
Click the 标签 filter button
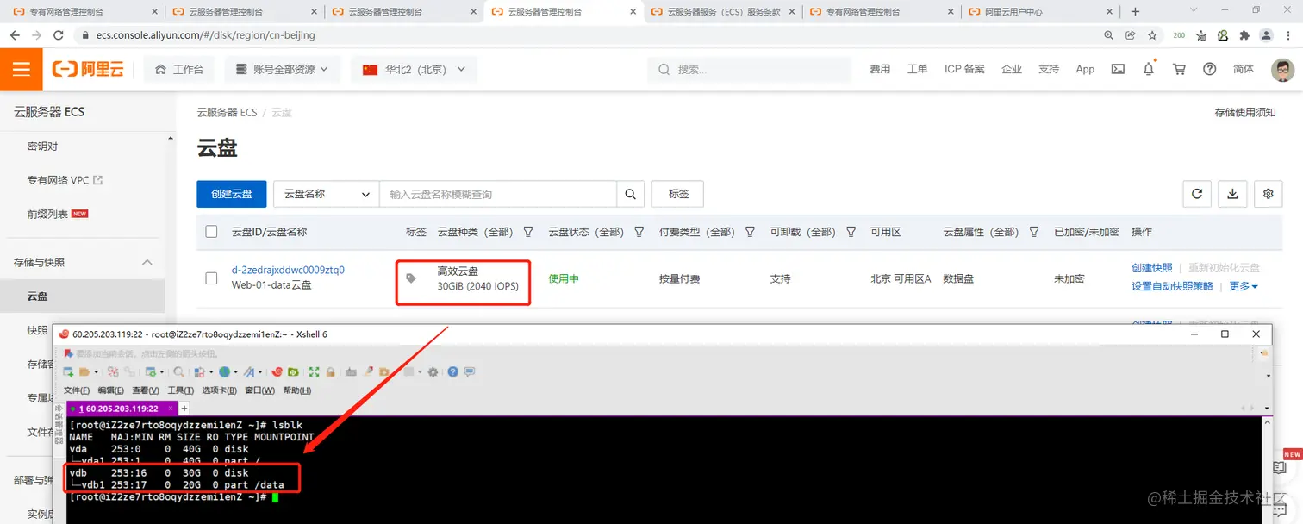coord(677,194)
